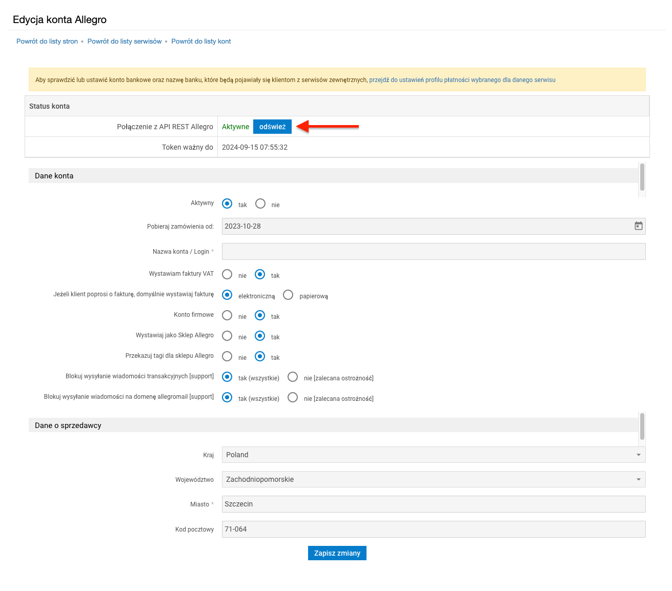
Task: Click the Edycja konta Allegro page title
Action: click(x=59, y=19)
